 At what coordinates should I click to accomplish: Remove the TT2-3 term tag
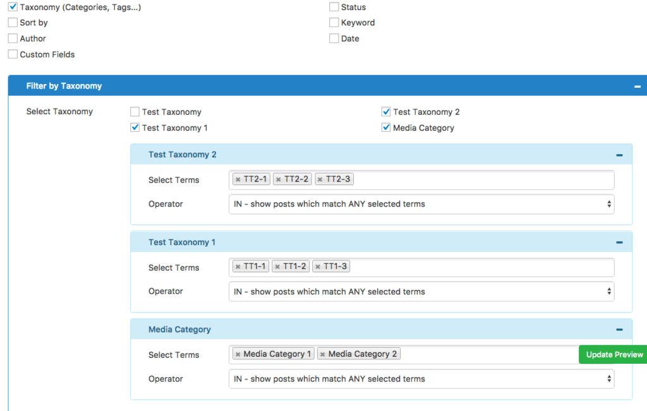(320, 179)
